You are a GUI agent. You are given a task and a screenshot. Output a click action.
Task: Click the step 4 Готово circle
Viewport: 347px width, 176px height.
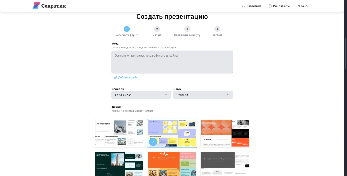[217, 29]
